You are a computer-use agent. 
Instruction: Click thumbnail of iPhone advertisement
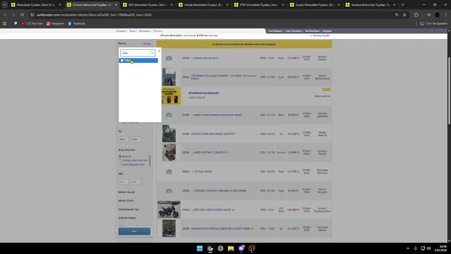[x=171, y=96]
